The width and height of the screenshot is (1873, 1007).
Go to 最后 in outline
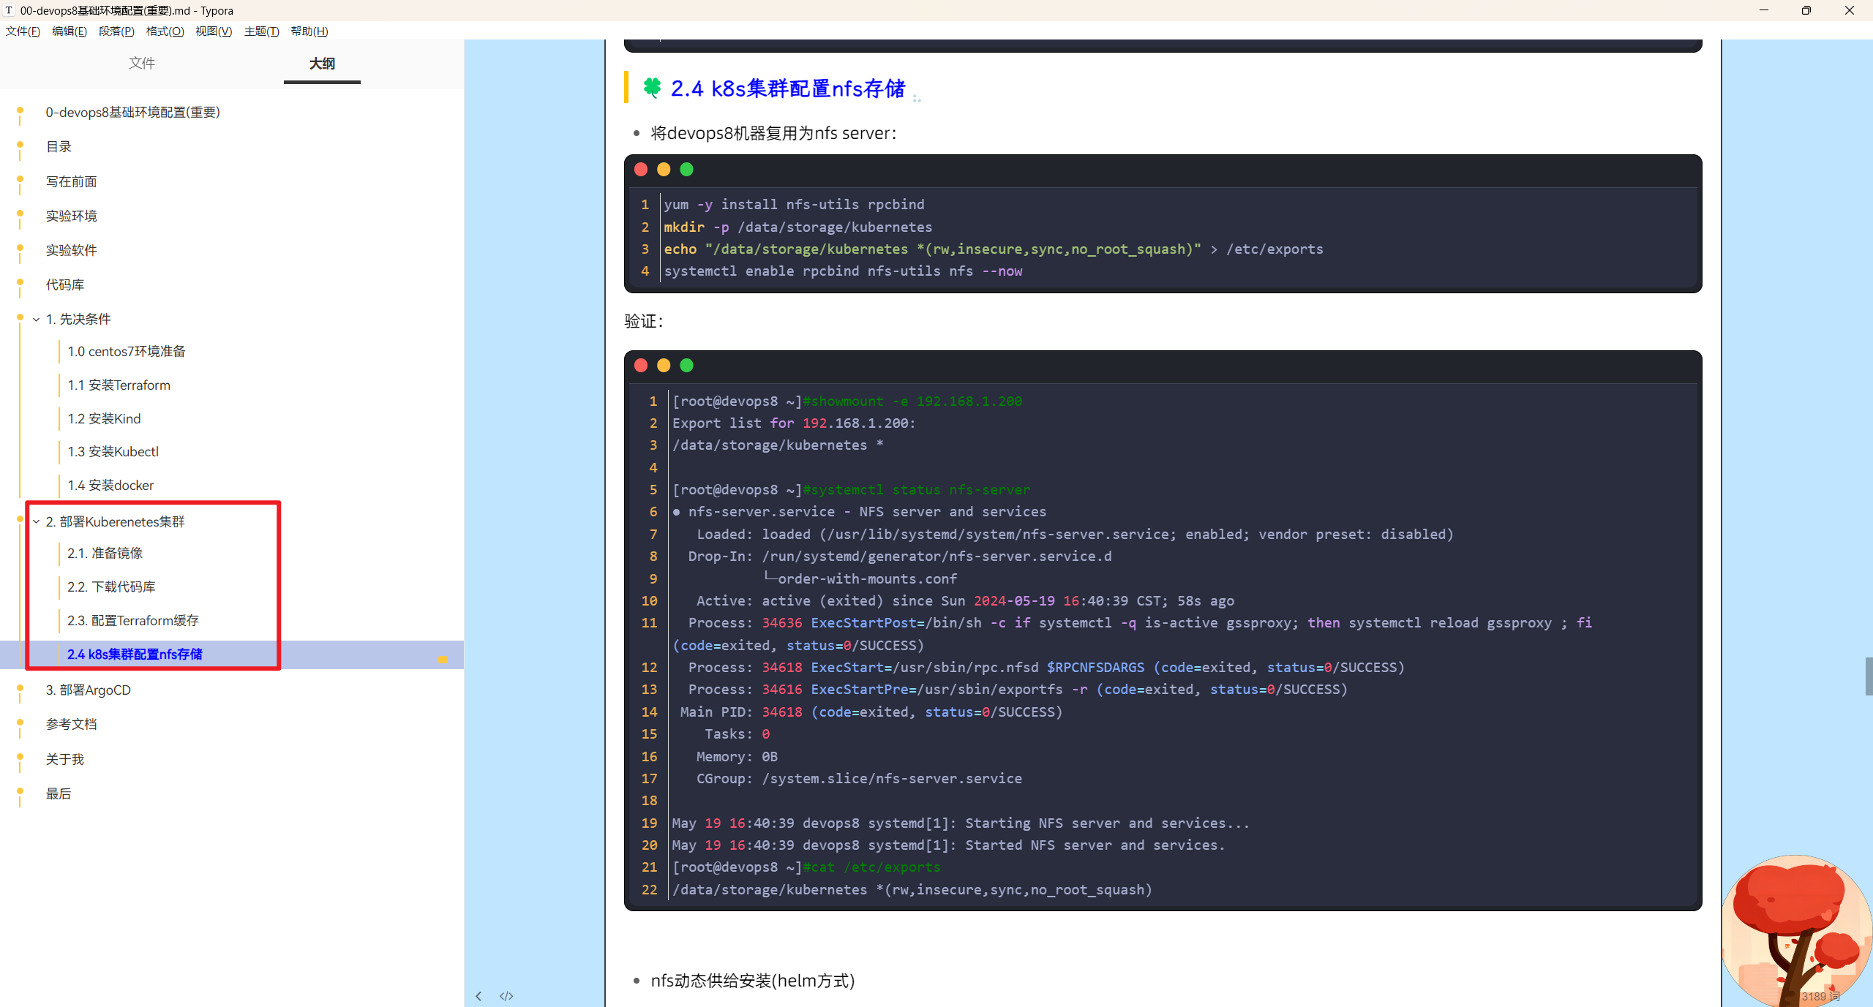click(x=59, y=794)
